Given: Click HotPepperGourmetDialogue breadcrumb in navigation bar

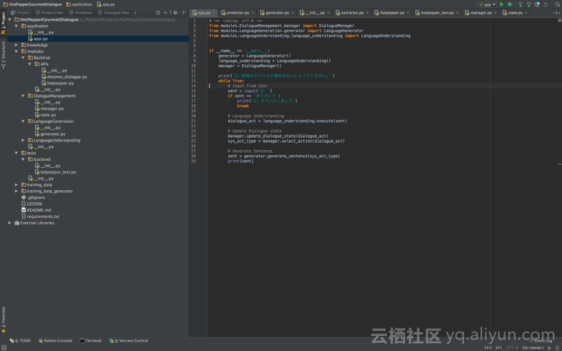Looking at the screenshot, I should (32, 4).
